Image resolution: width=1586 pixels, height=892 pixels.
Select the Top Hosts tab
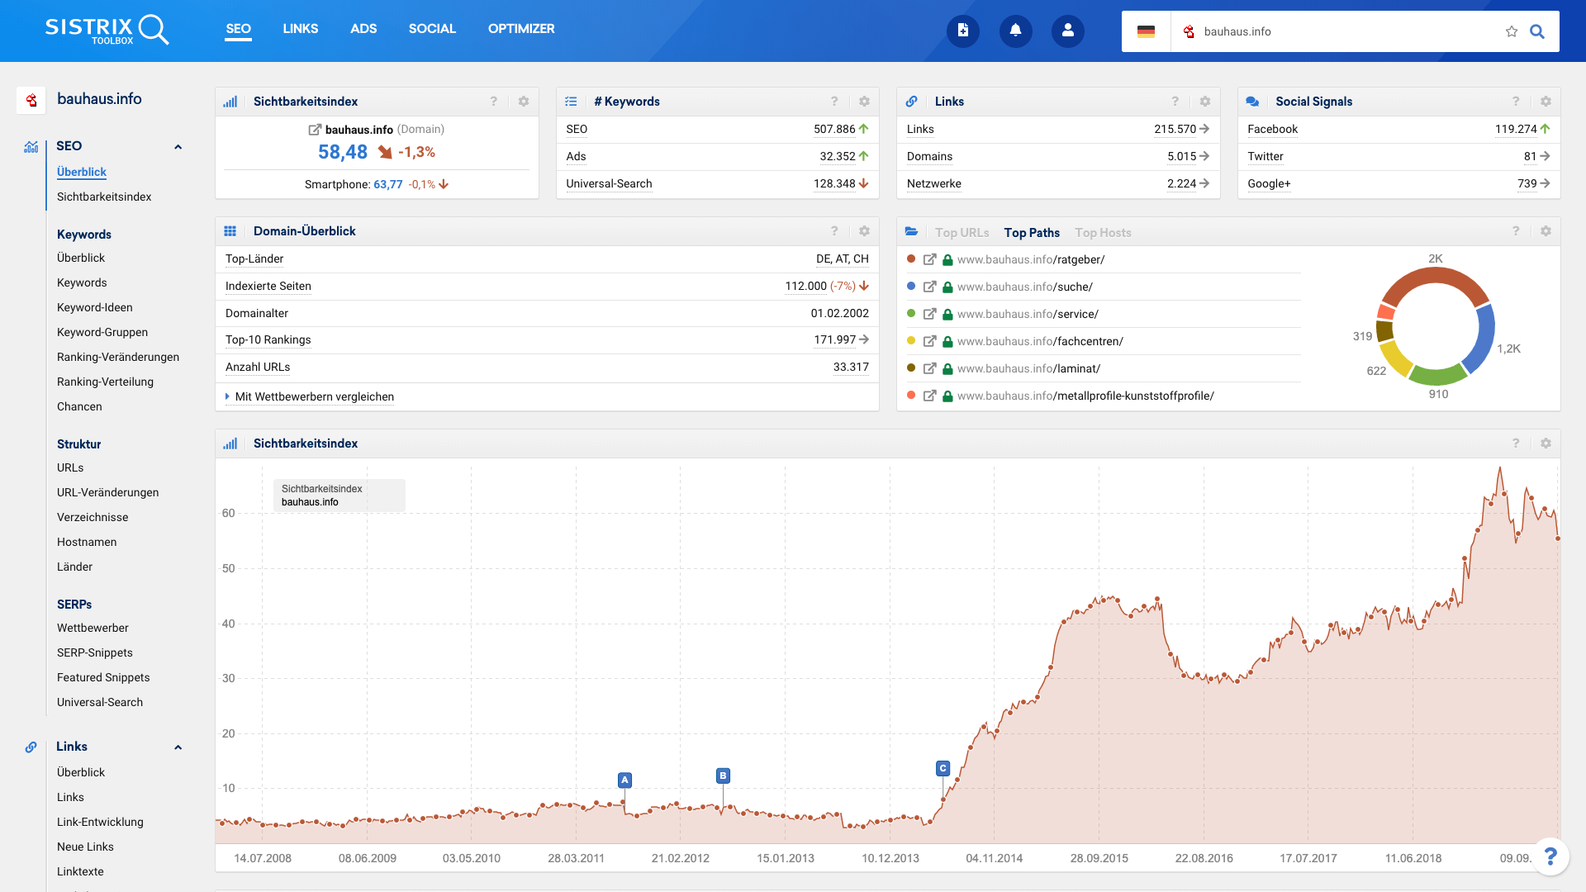1103,233
